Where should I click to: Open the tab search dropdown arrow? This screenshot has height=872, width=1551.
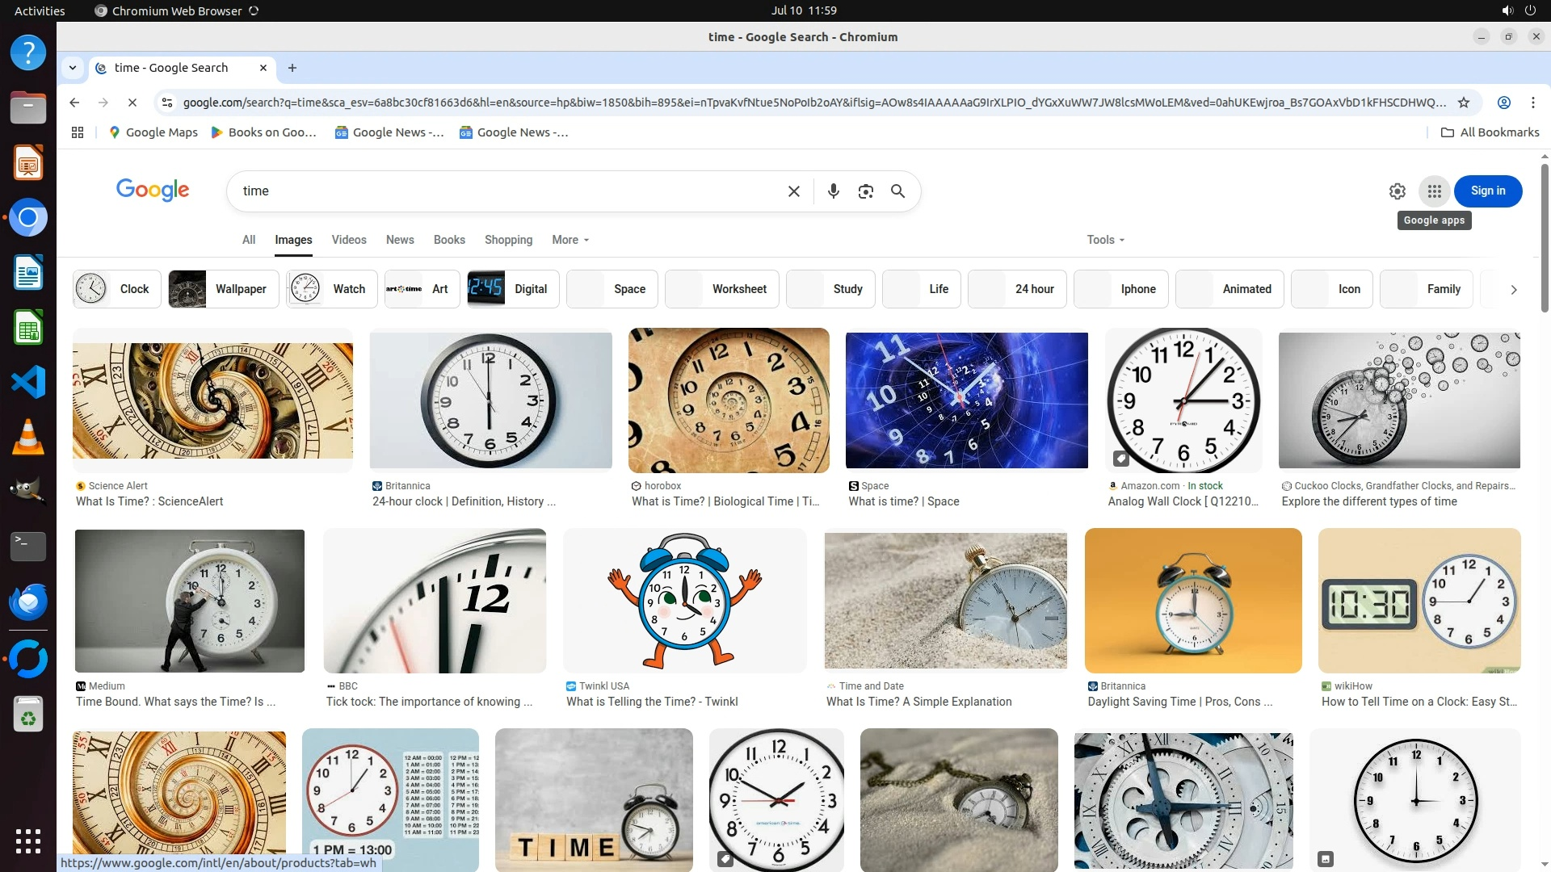click(73, 68)
